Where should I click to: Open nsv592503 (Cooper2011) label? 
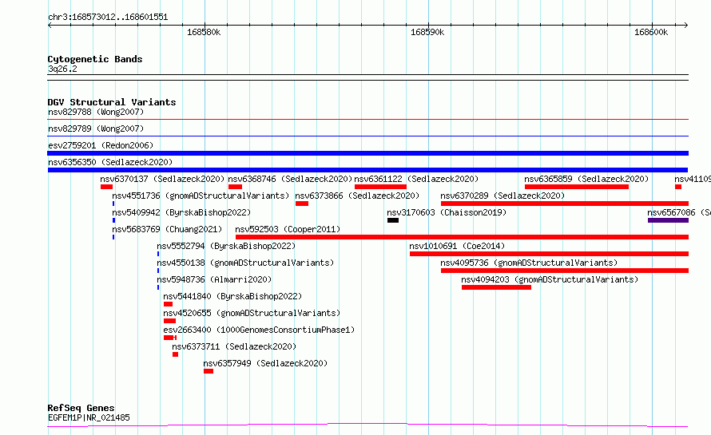click(288, 229)
